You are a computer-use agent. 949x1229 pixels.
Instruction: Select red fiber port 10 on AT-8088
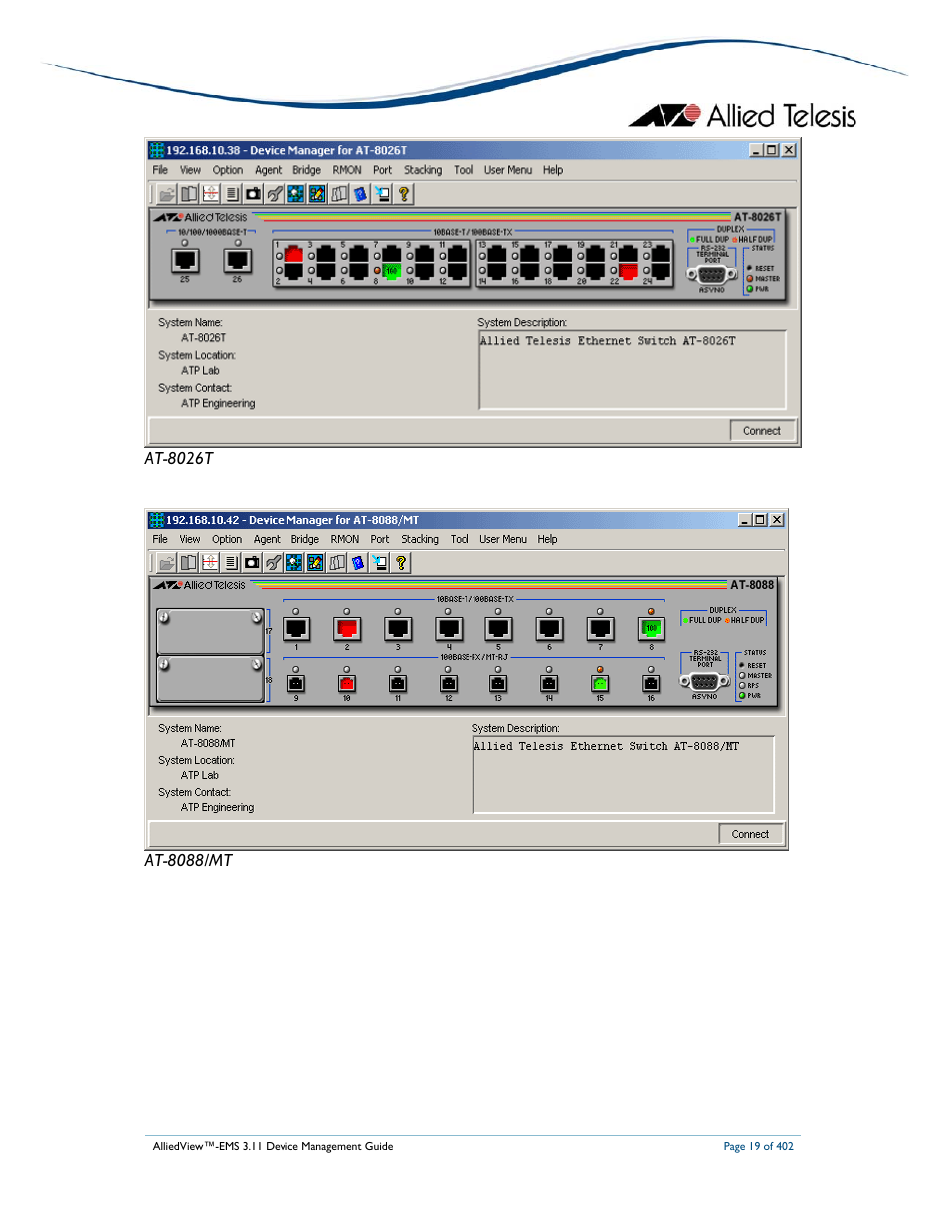pyautogui.click(x=346, y=683)
